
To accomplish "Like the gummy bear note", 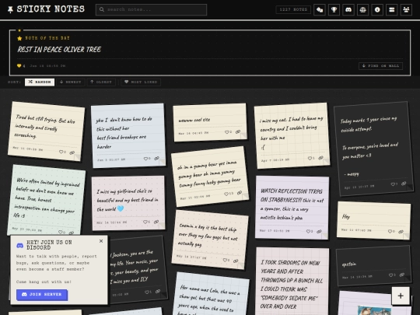I will tap(226, 194).
